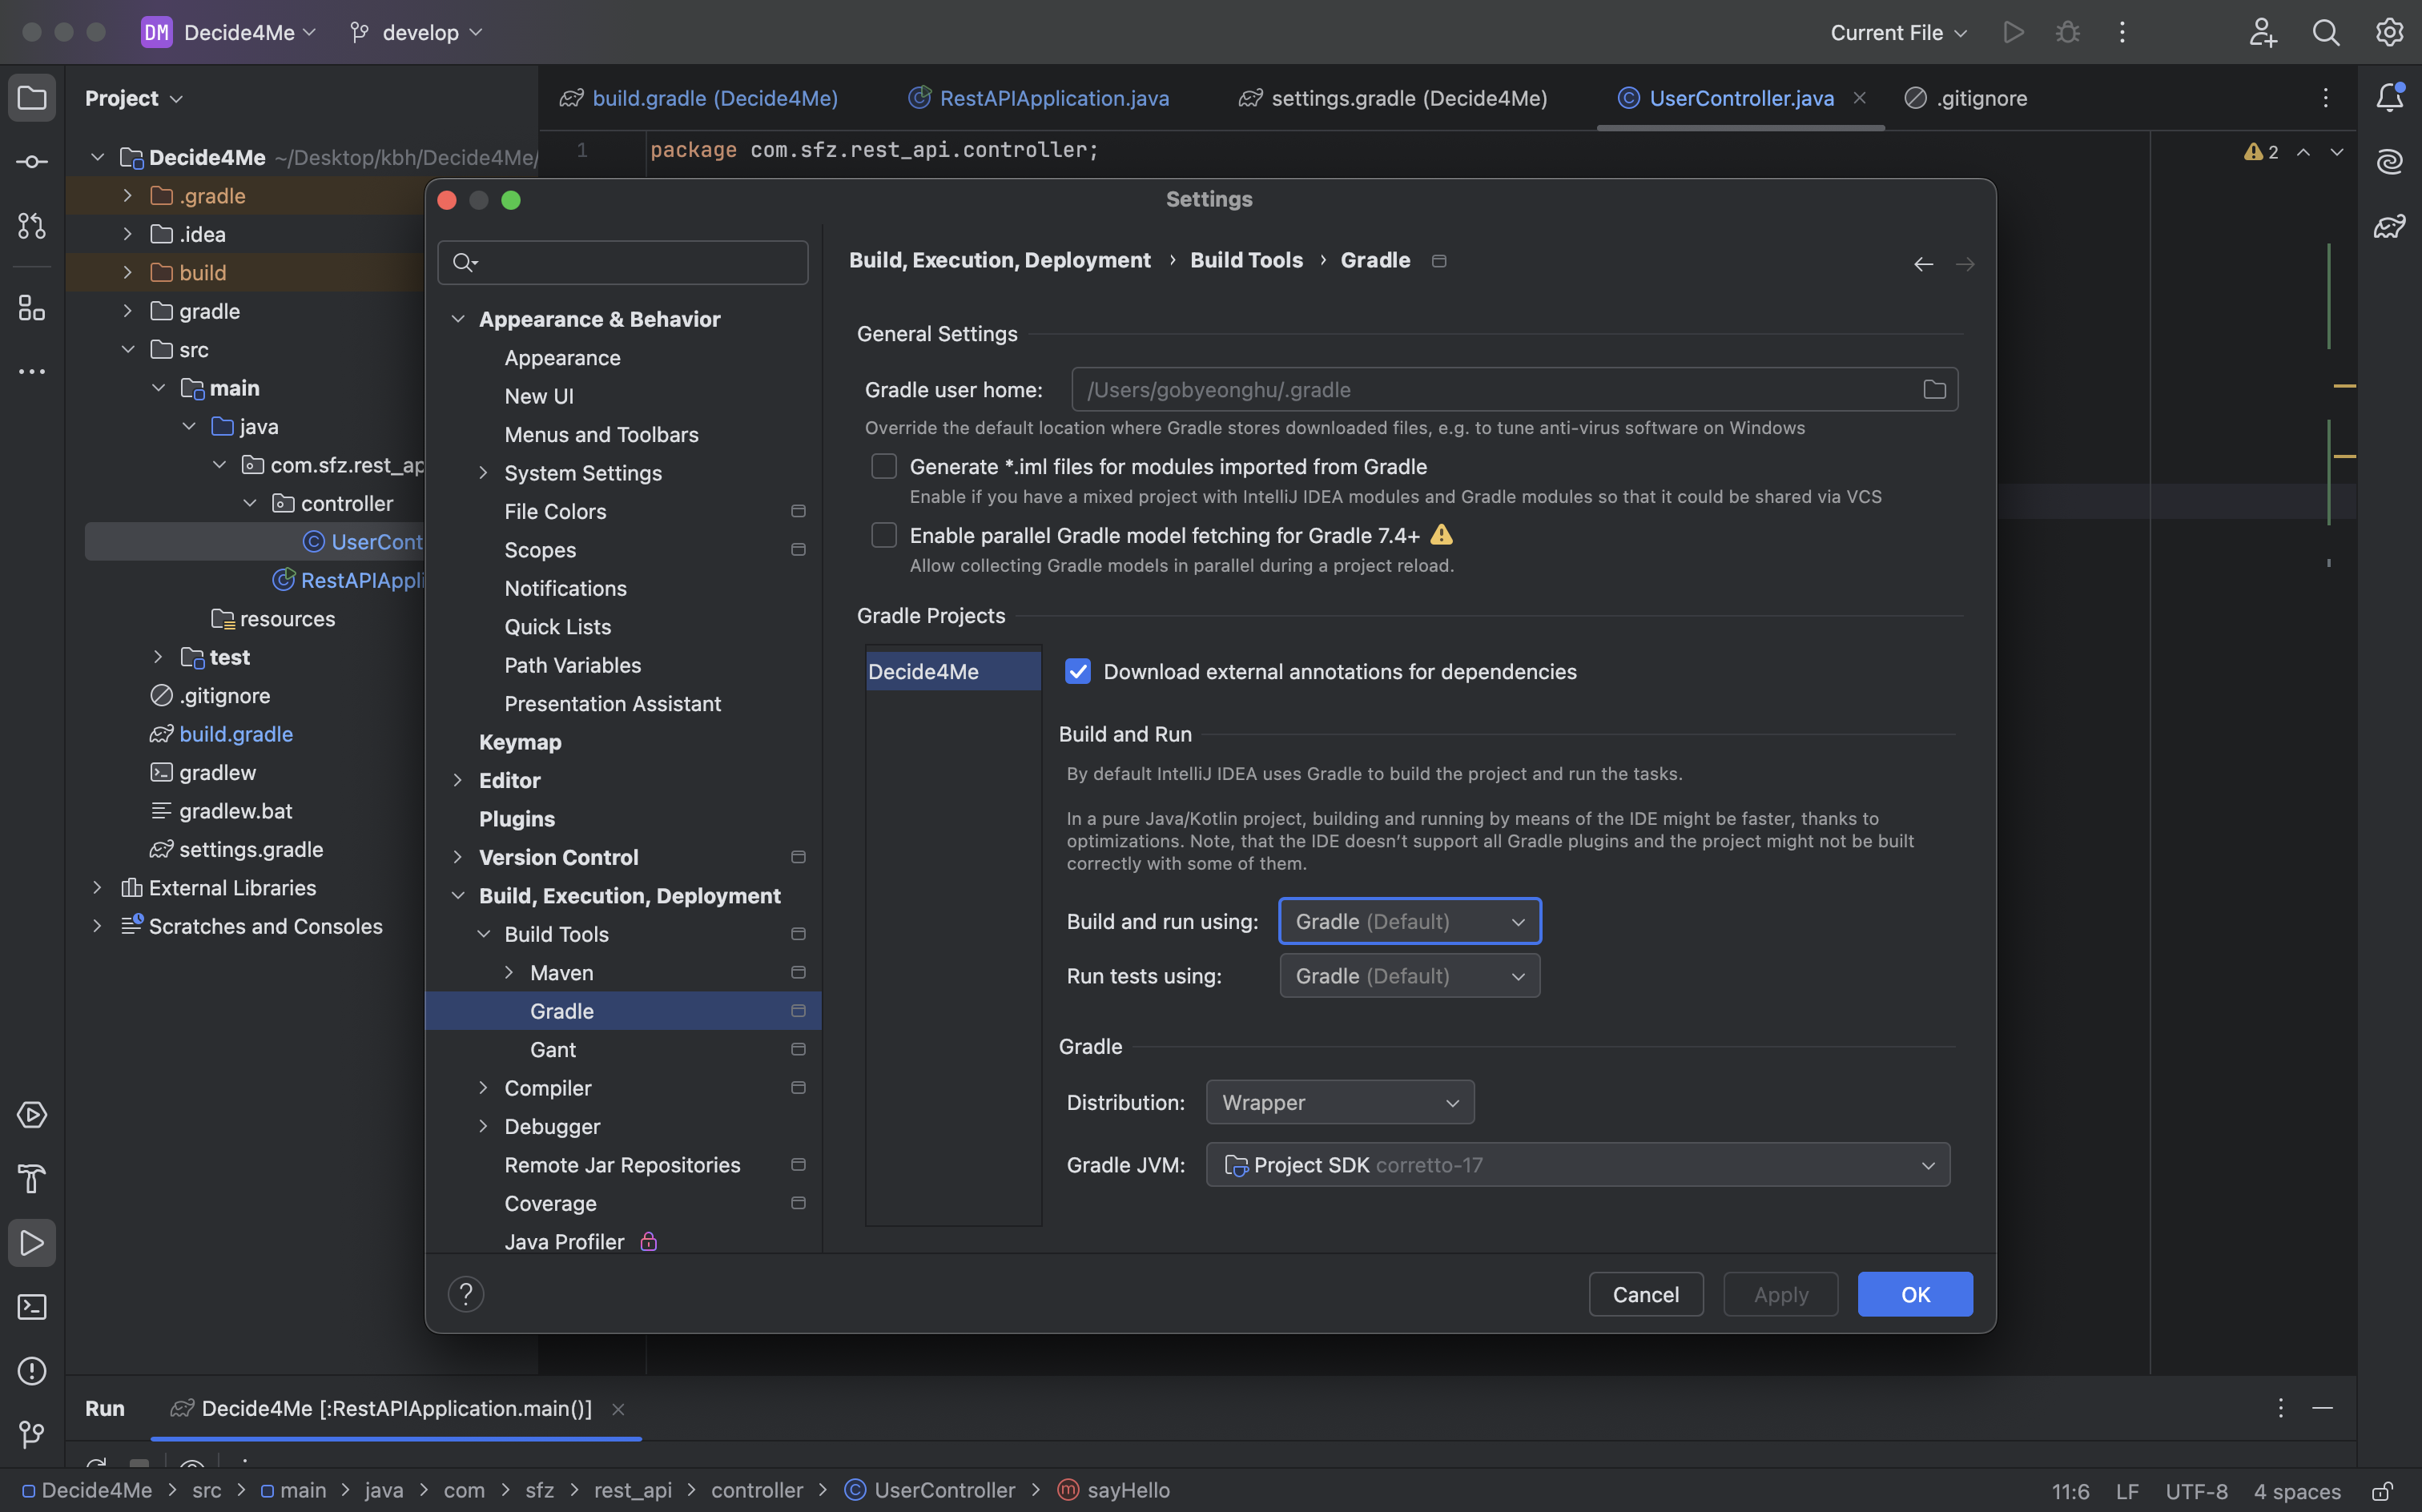
Task: Click the lock icon in the status bar
Action: [2383, 1491]
